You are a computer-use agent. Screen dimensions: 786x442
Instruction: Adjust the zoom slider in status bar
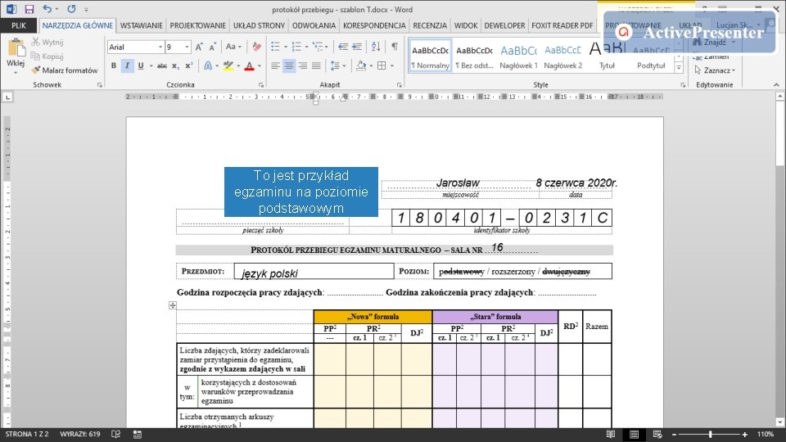tap(711, 435)
